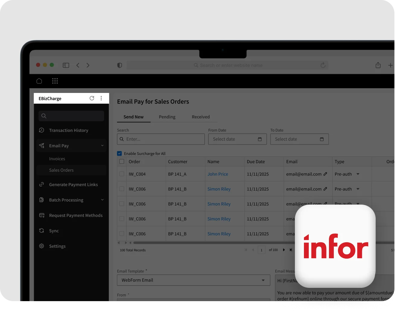Edit email for second row IW_C006
The image size is (395, 312).
point(325,189)
